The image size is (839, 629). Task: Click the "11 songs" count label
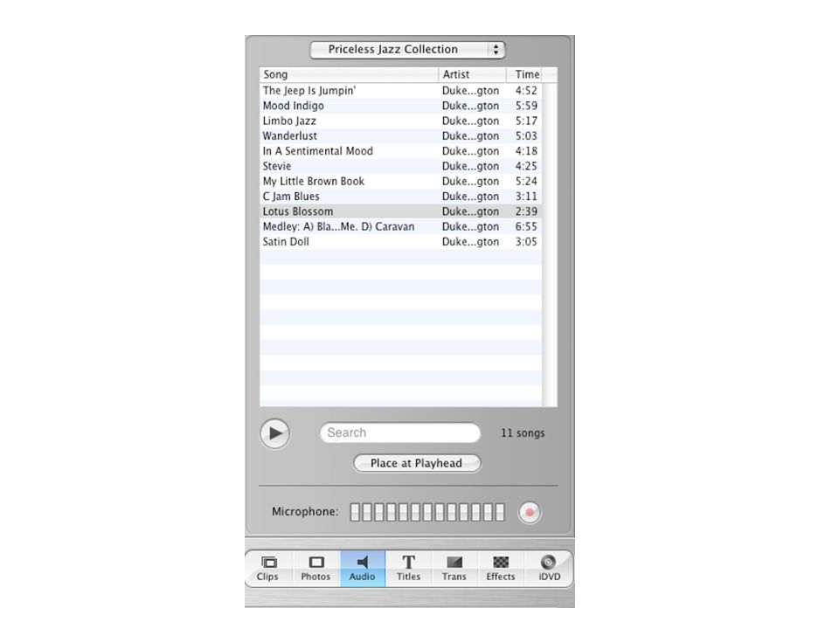523,433
